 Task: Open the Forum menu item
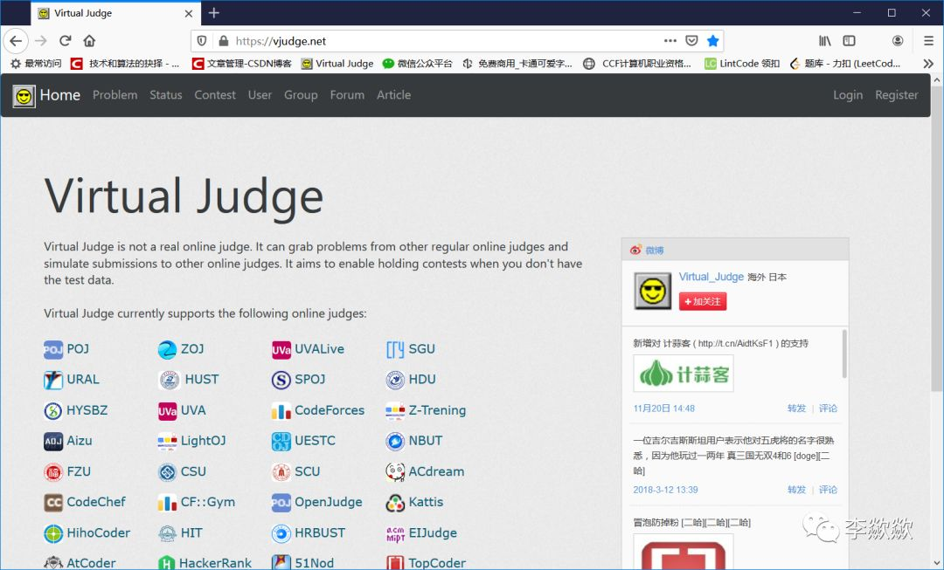coord(347,95)
